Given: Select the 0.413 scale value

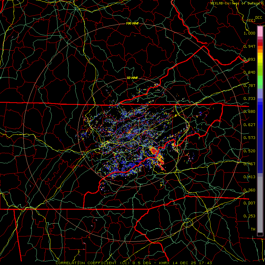Looking at the screenshot, I should tap(249, 177).
